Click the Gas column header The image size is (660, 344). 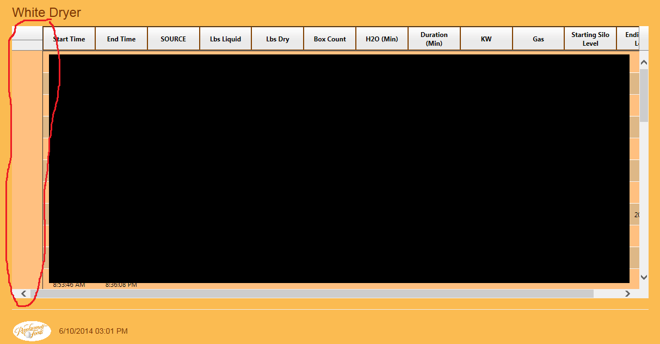coord(538,39)
